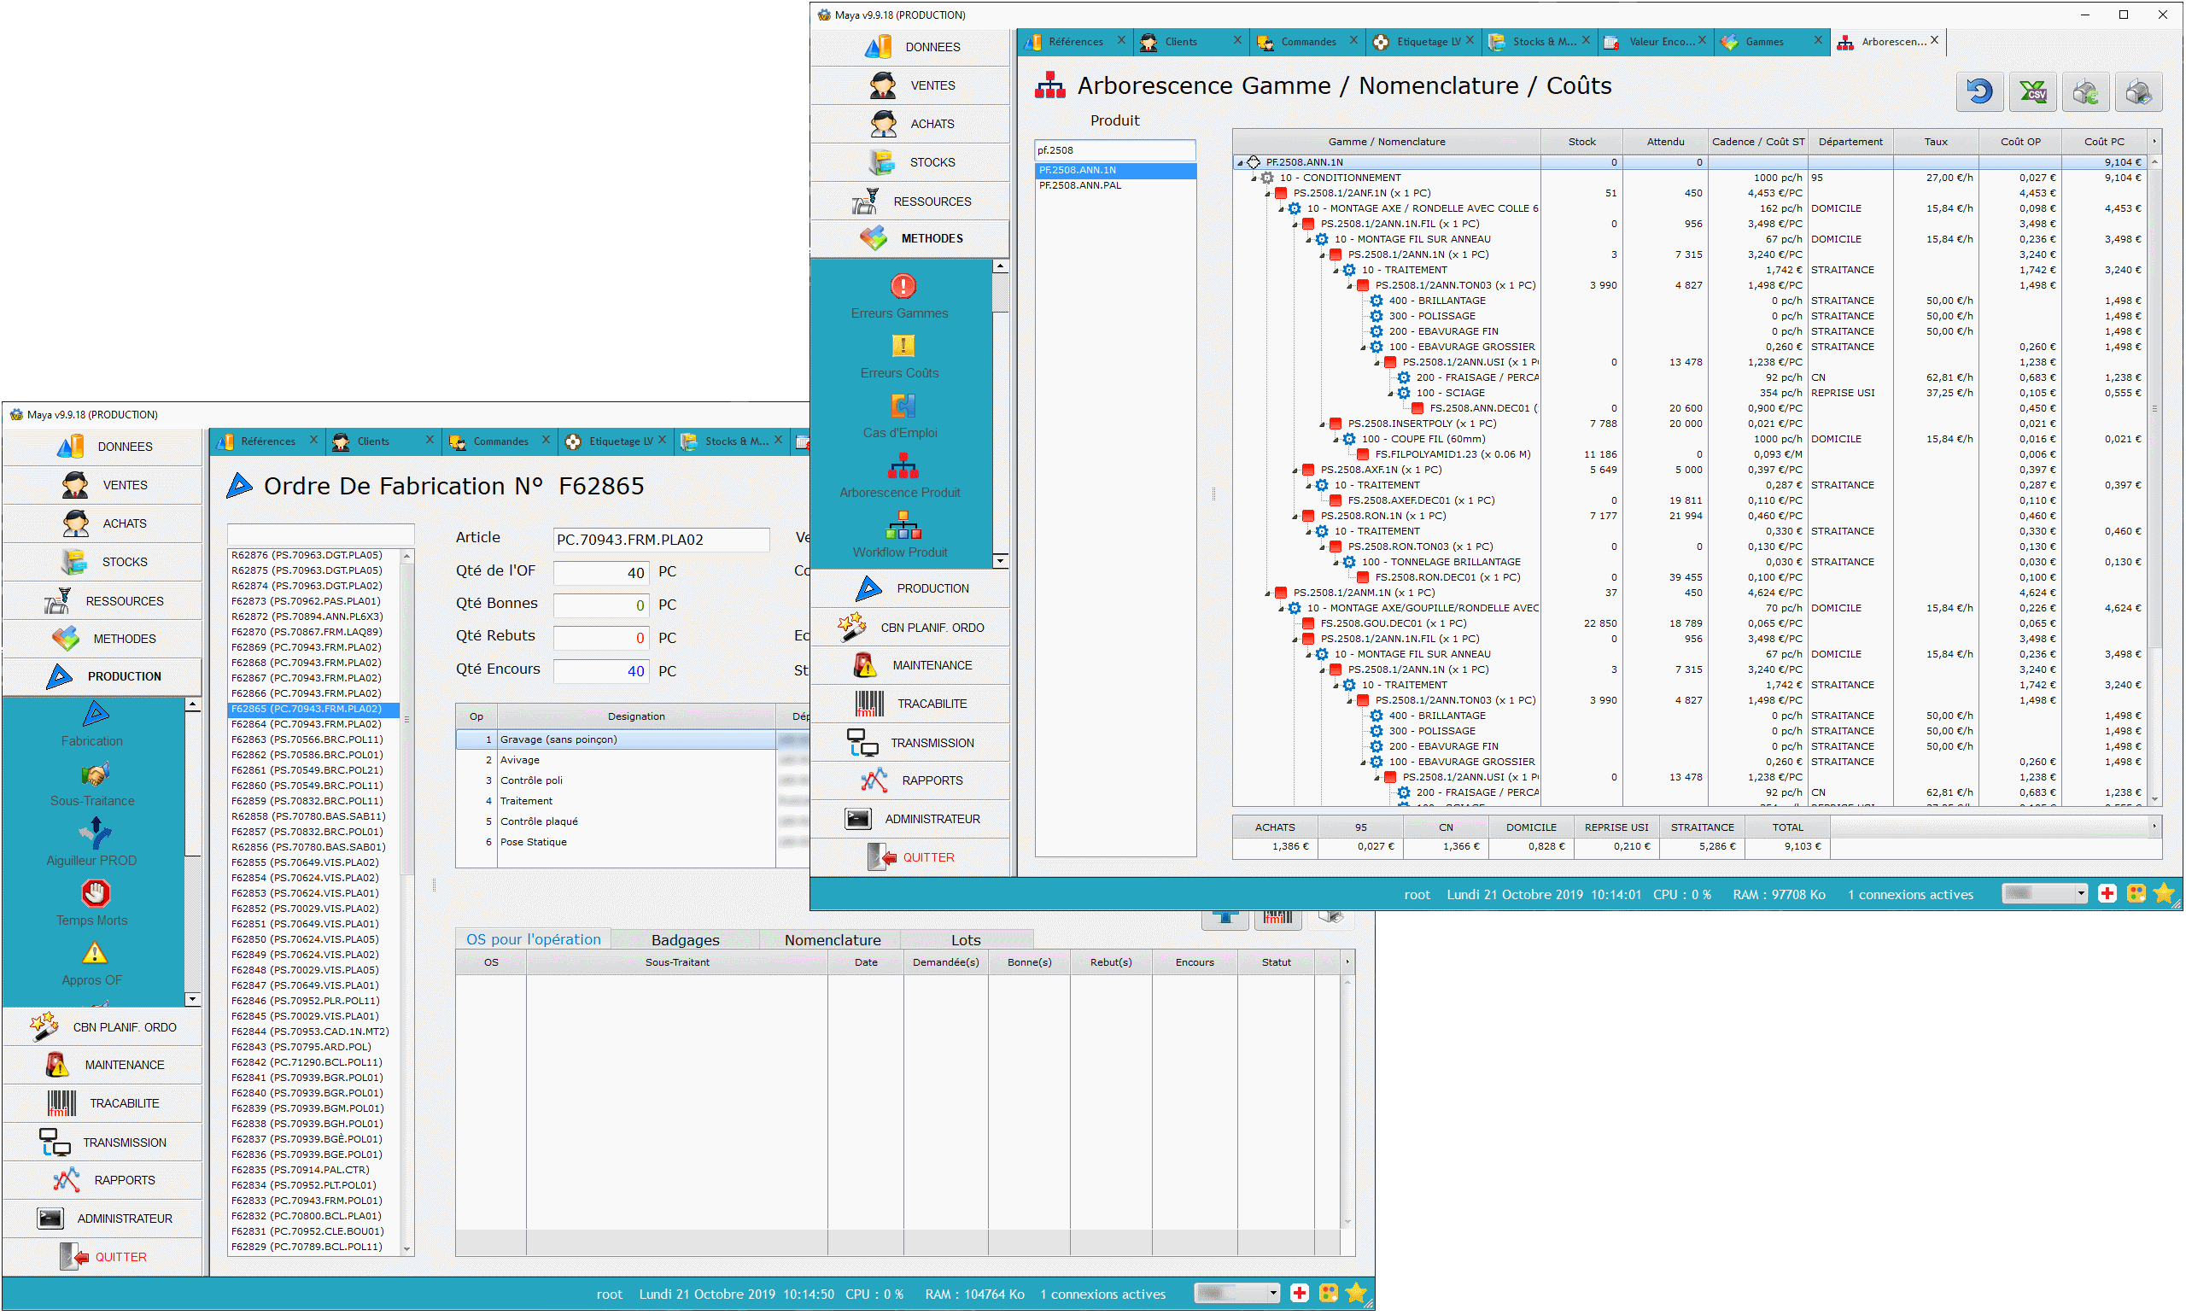The height and width of the screenshot is (1315, 2186).
Task: Click the refresh arrow button in Arborescence
Action: pos(1979,92)
